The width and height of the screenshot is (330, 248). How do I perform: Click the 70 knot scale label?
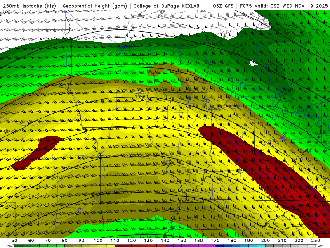pos(48,241)
